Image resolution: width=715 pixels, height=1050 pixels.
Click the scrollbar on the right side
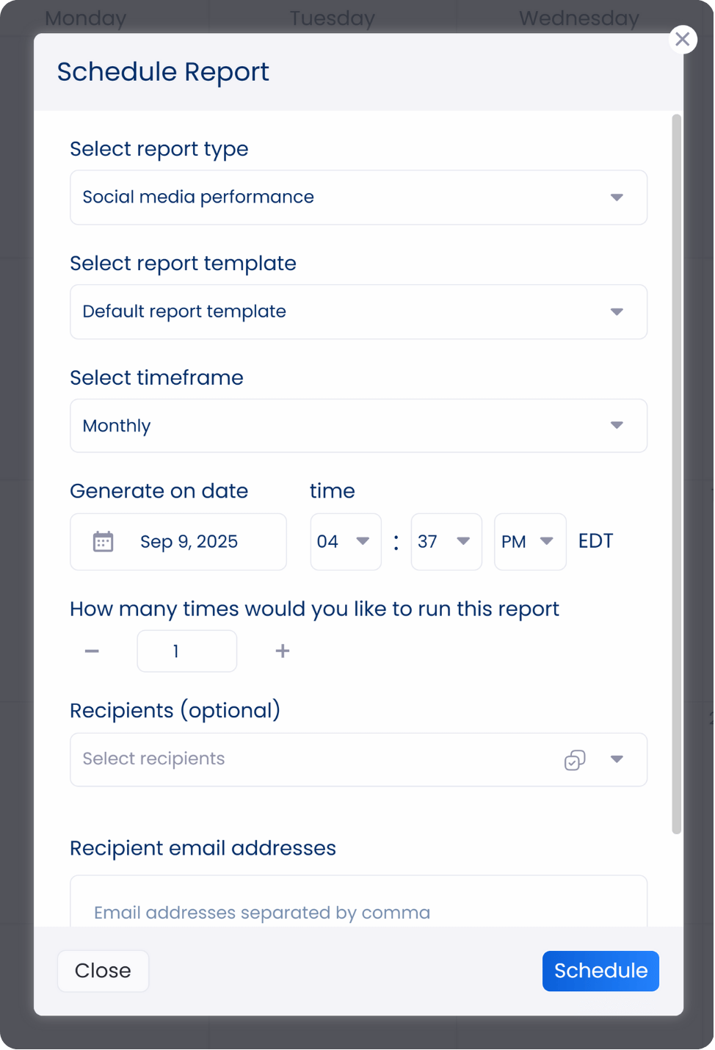675,470
